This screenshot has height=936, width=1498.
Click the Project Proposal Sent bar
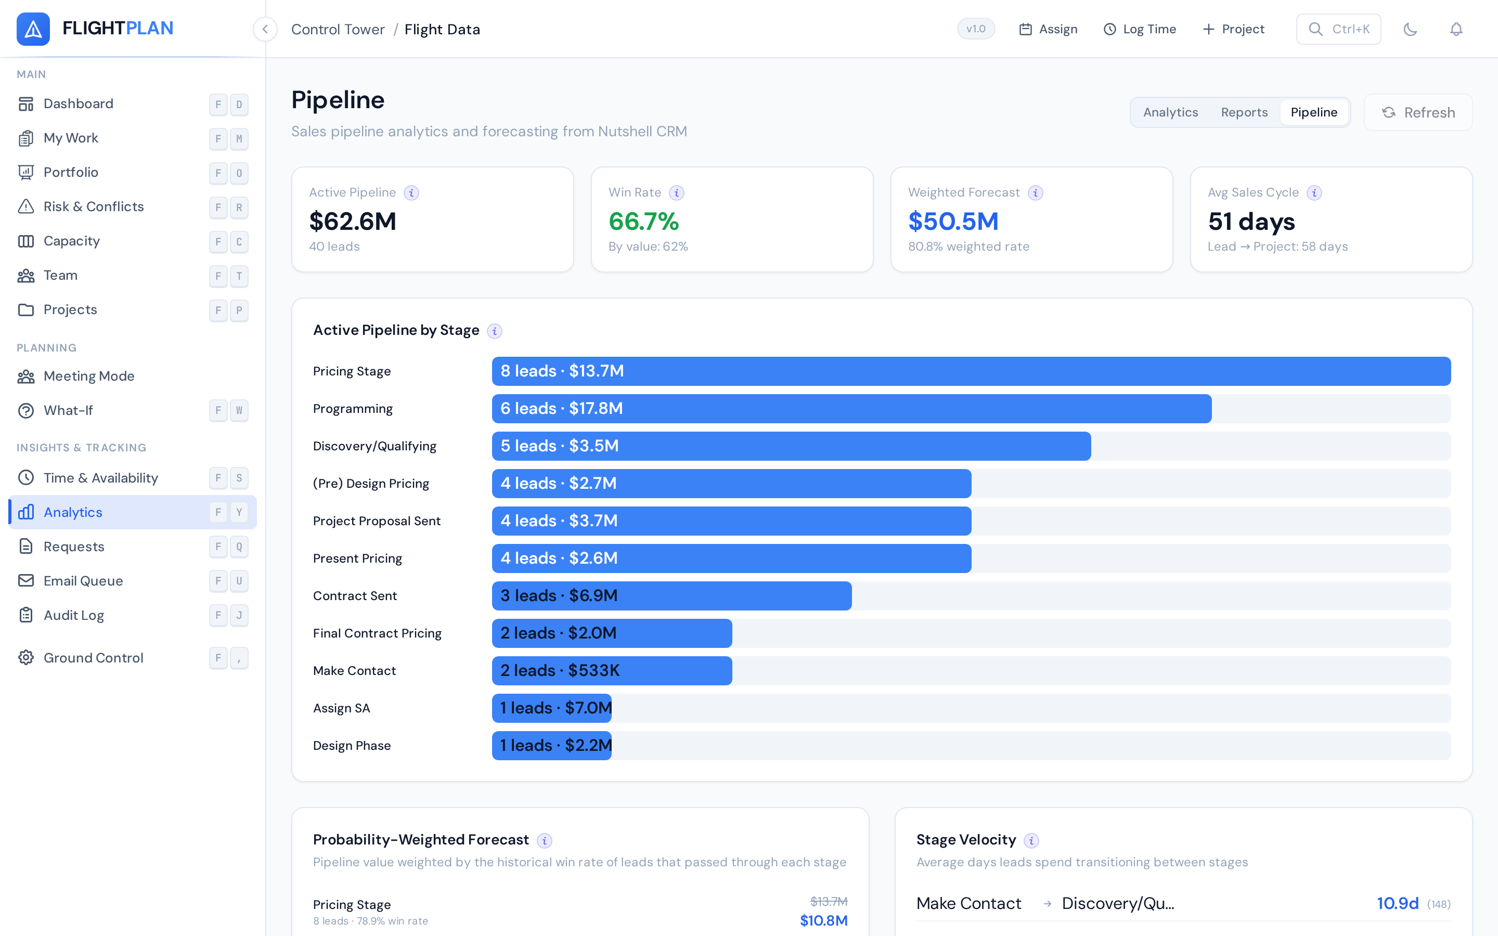tap(732, 521)
